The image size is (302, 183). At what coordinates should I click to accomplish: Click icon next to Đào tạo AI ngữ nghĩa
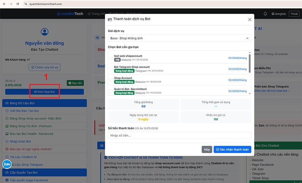pyautogui.click(x=7, y=149)
